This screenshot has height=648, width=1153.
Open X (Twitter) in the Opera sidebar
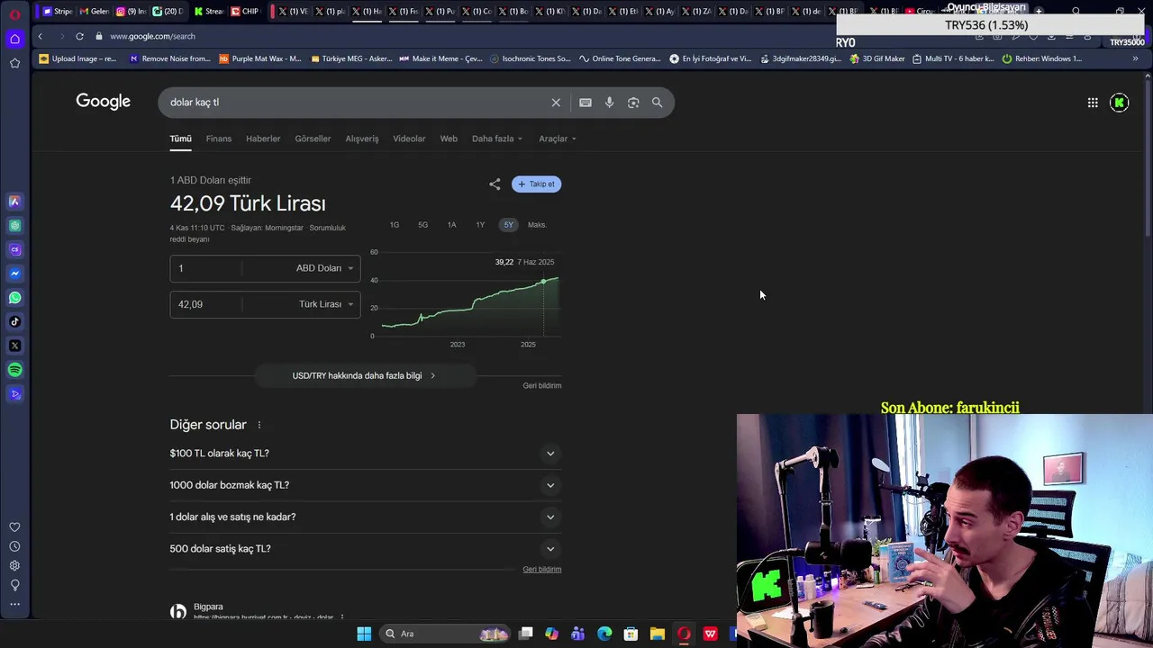point(14,346)
